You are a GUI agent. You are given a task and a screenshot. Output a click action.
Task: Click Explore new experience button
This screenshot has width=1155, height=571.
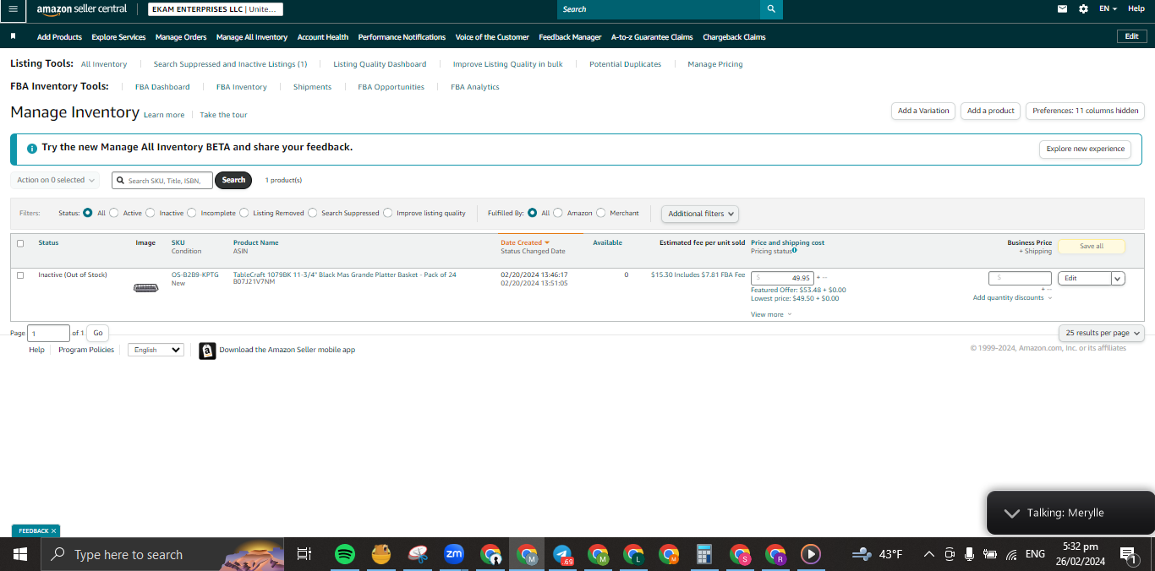pyautogui.click(x=1086, y=149)
